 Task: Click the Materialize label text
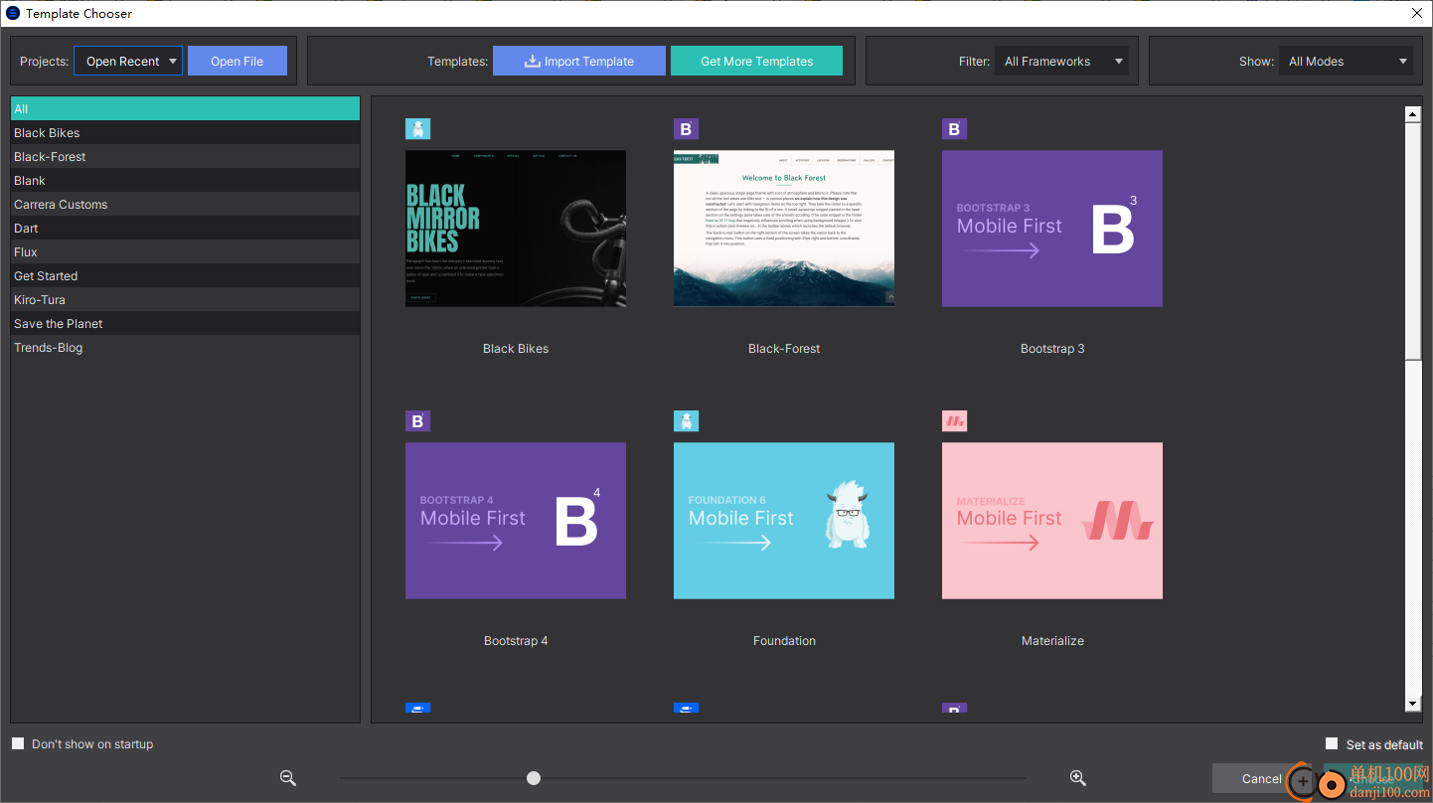[x=1052, y=641]
